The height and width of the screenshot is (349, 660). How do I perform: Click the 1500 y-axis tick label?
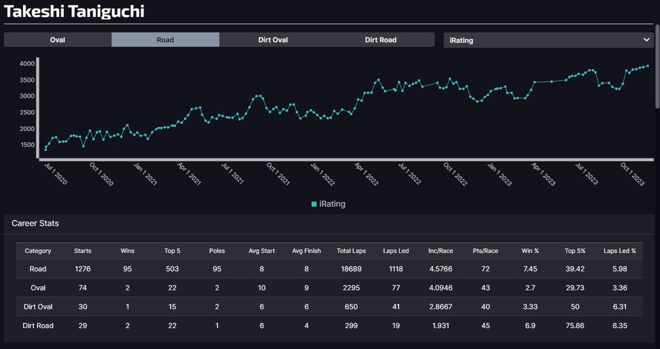[x=26, y=145]
